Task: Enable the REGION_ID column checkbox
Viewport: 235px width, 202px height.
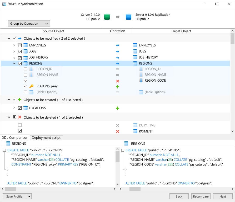Action: click(26, 69)
